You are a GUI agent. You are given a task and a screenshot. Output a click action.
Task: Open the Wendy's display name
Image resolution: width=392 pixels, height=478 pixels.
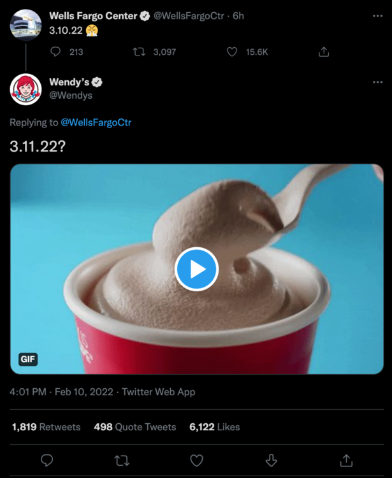pos(69,82)
